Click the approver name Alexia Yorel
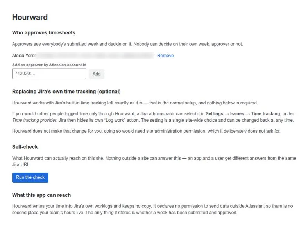This screenshot has height=227, width=308. point(24,56)
